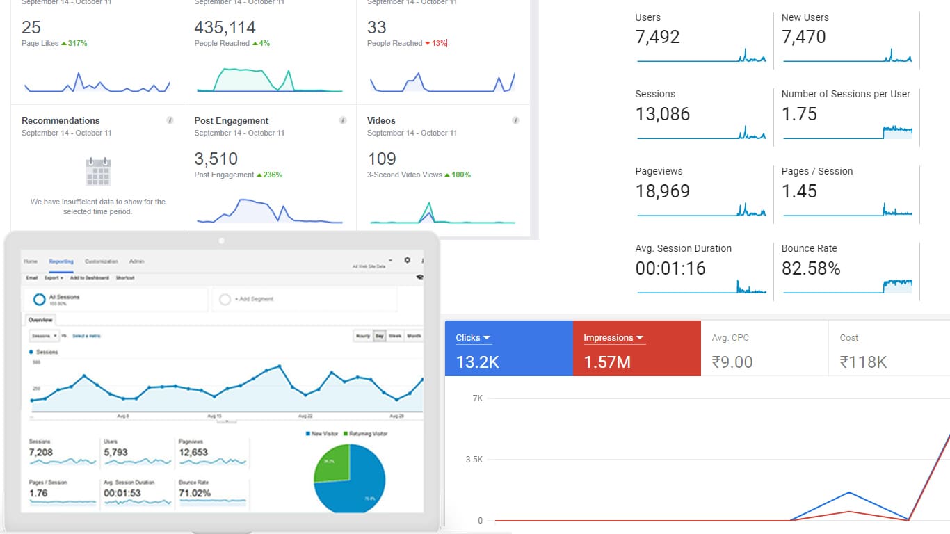Click the Email button
The width and height of the screenshot is (950, 534).
32,278
